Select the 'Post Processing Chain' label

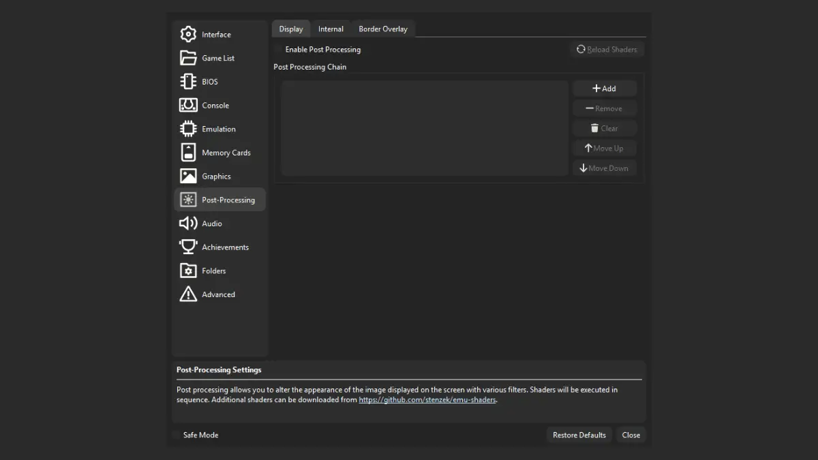point(310,67)
